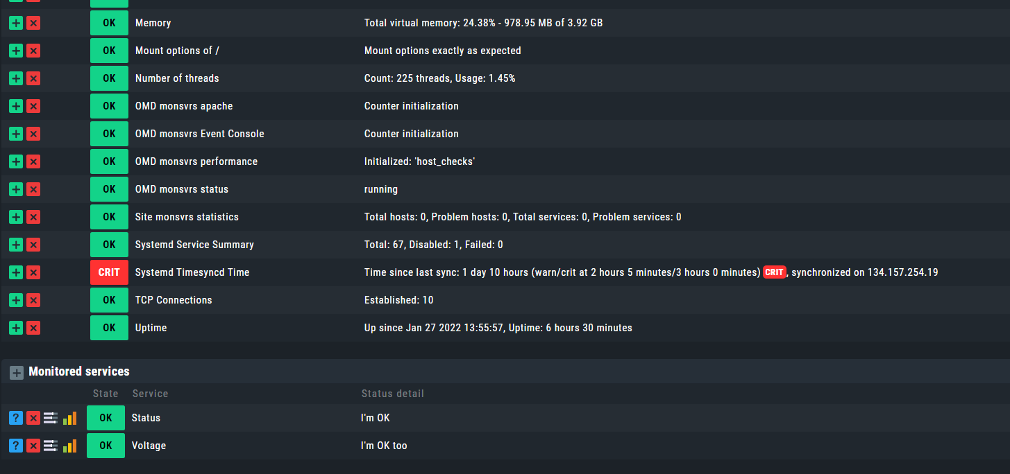Screen dimensions: 1010x474
Task: Click the Service column header
Action: pos(150,394)
